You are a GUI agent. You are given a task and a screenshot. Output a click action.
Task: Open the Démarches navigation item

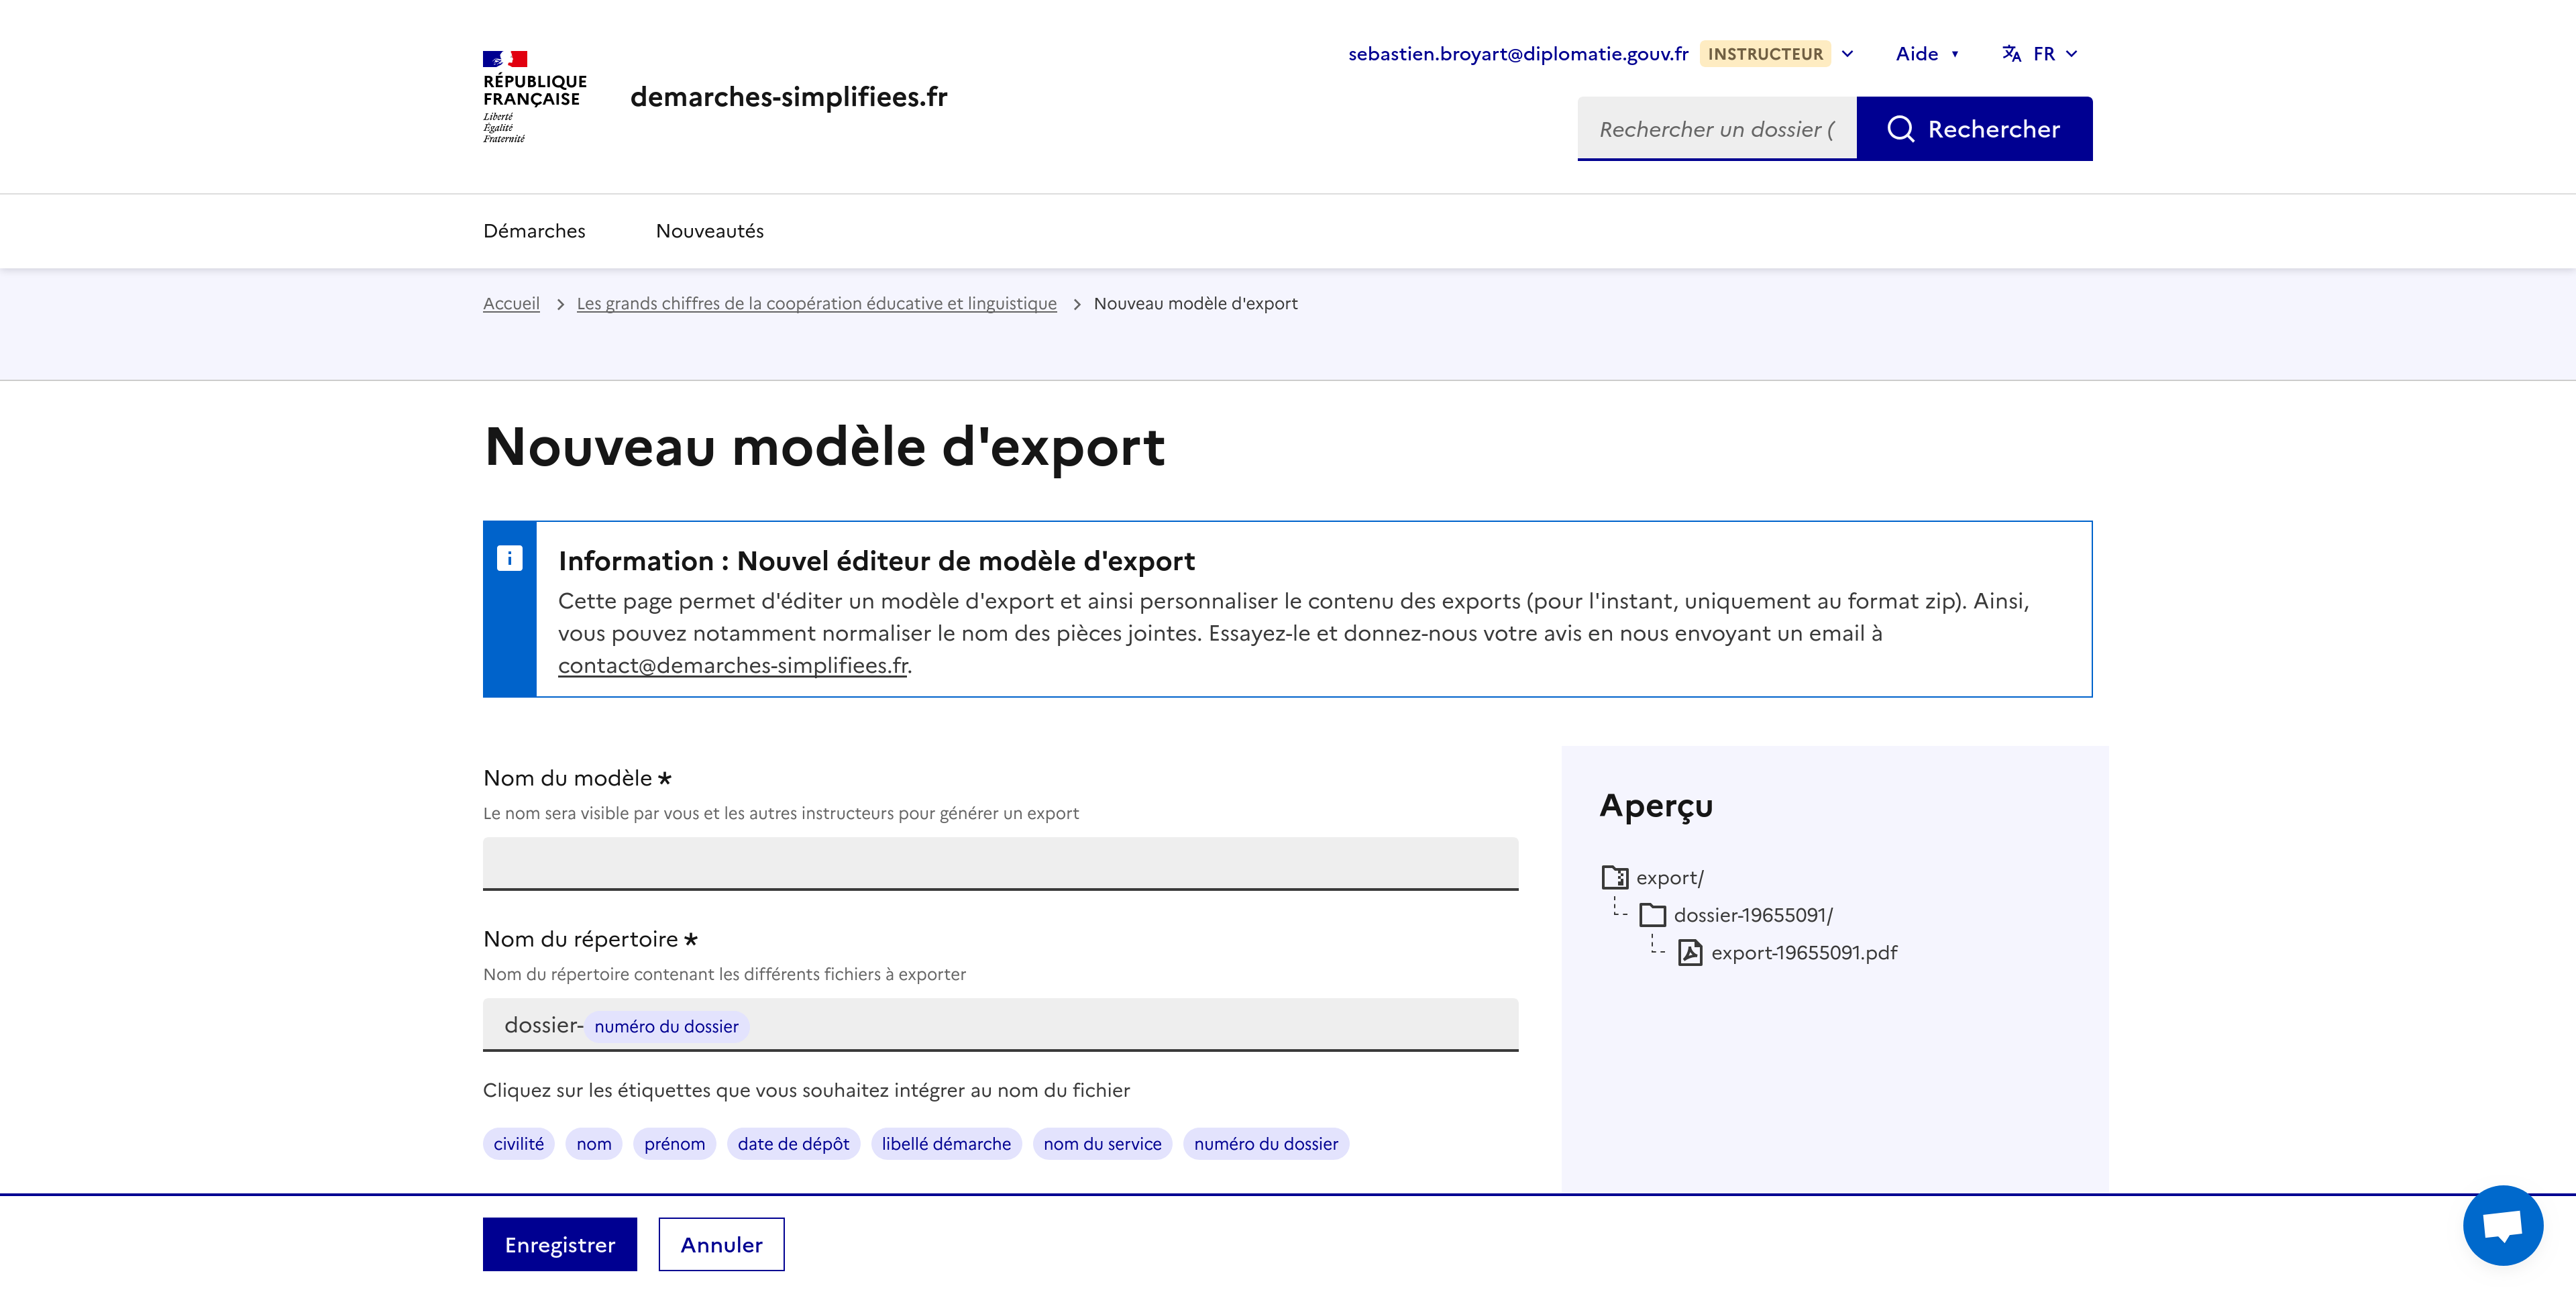click(x=534, y=231)
